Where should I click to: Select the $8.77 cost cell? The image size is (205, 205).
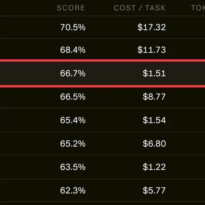coord(154,97)
